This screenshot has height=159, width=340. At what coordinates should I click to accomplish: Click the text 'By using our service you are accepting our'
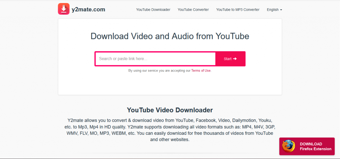click(159, 71)
